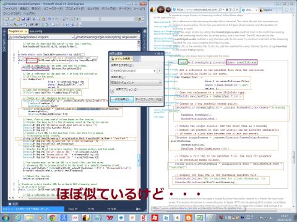
Task: Open the blue Google icon on taskbar
Action: (x=64, y=218)
